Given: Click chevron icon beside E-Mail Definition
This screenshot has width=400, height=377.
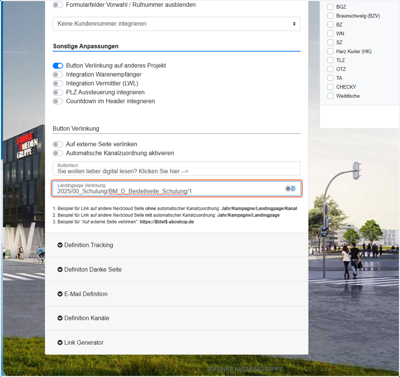Looking at the screenshot, I should (x=60, y=294).
